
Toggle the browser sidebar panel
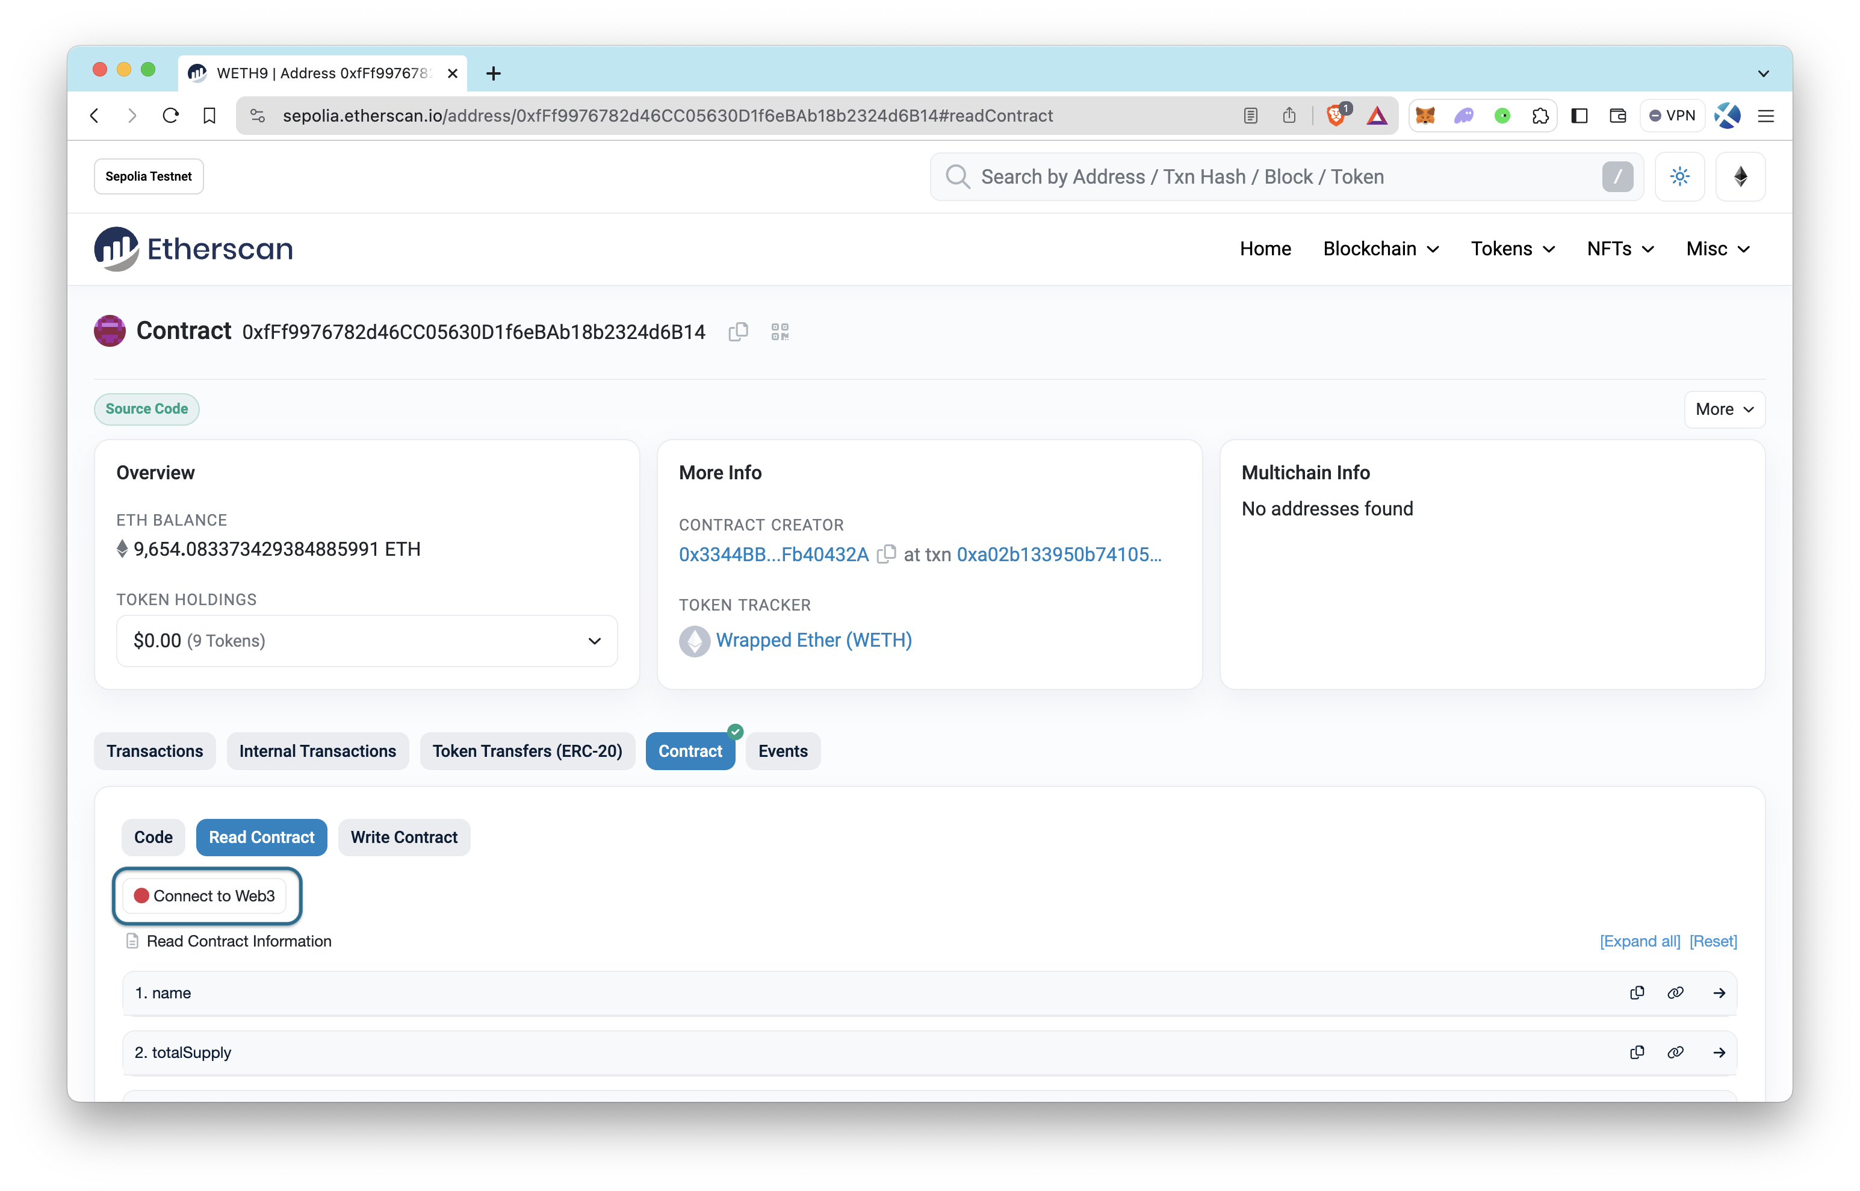point(1579,115)
